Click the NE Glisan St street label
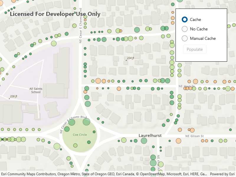 [x=194, y=136]
